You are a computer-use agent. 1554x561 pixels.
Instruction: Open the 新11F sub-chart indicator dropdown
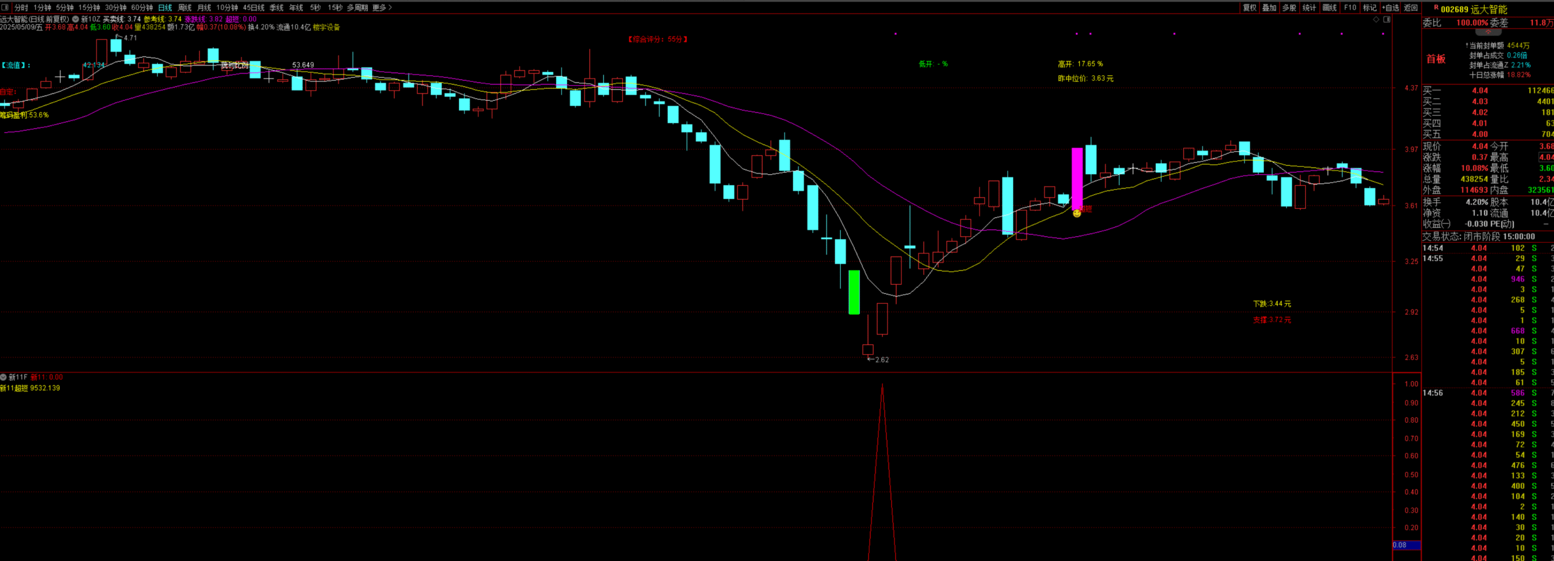(4, 377)
